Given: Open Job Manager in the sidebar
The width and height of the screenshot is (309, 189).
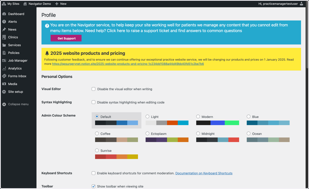Looking at the screenshot, I should (x=18, y=61).
